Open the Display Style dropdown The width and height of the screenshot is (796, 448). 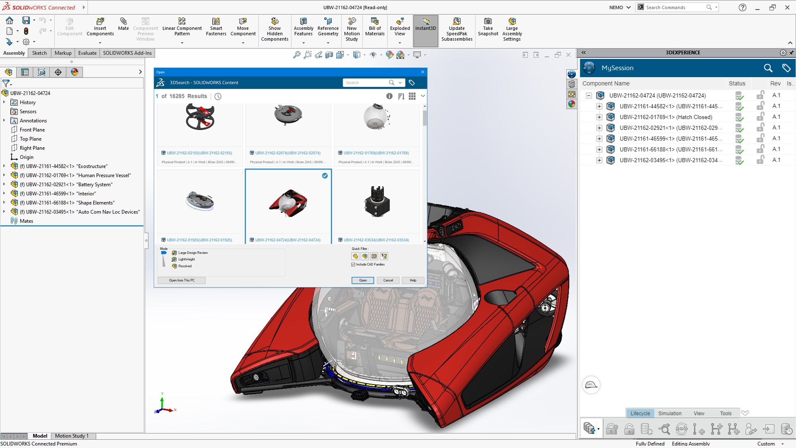coord(364,54)
